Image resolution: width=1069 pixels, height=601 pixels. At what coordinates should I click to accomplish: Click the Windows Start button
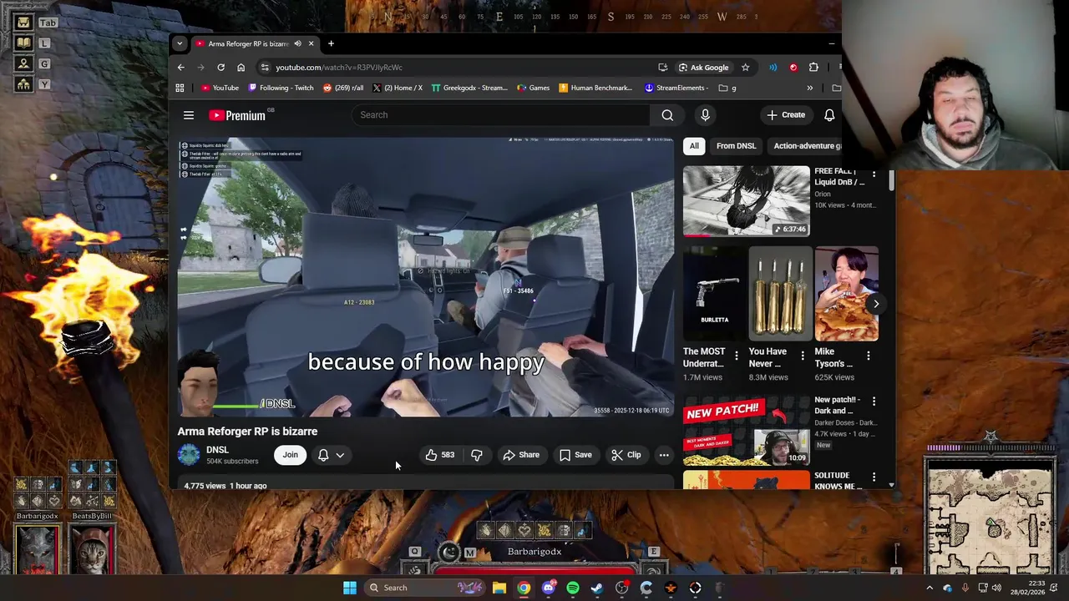point(350,588)
